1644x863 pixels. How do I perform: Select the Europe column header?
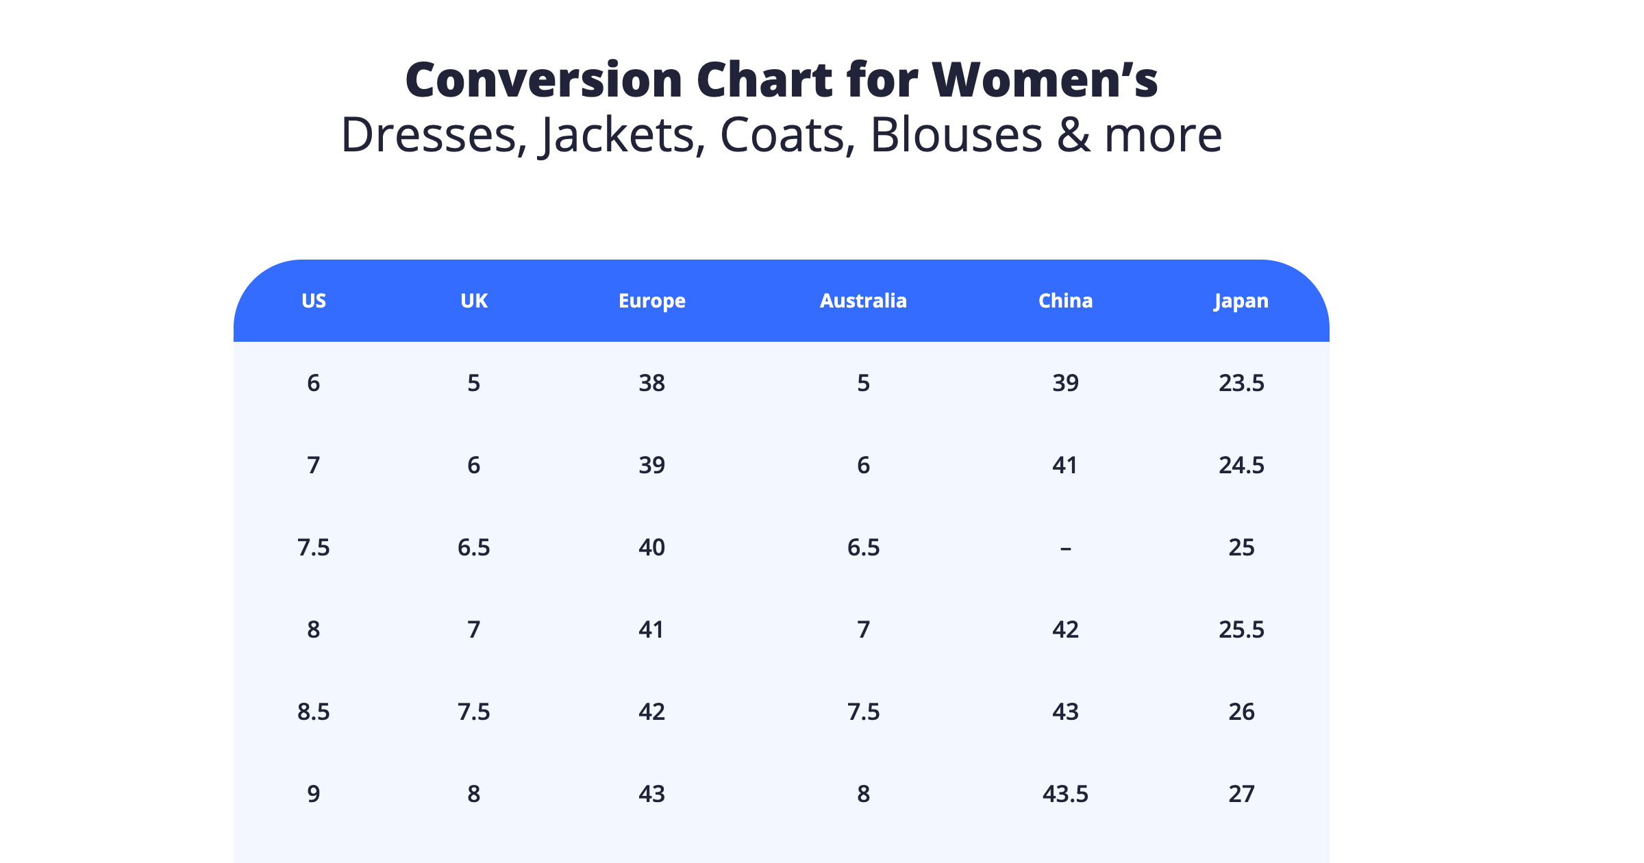click(652, 301)
